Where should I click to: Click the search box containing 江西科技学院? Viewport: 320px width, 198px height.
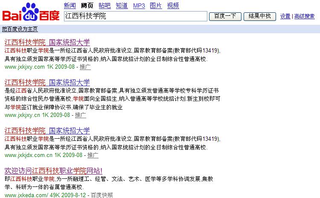tap(135, 16)
